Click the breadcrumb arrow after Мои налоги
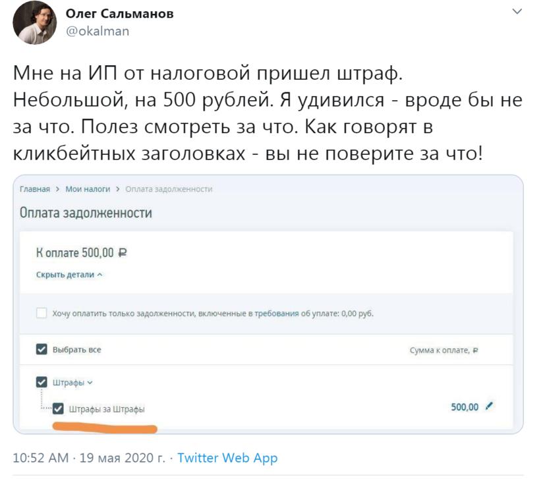The image size is (543, 479). (118, 189)
